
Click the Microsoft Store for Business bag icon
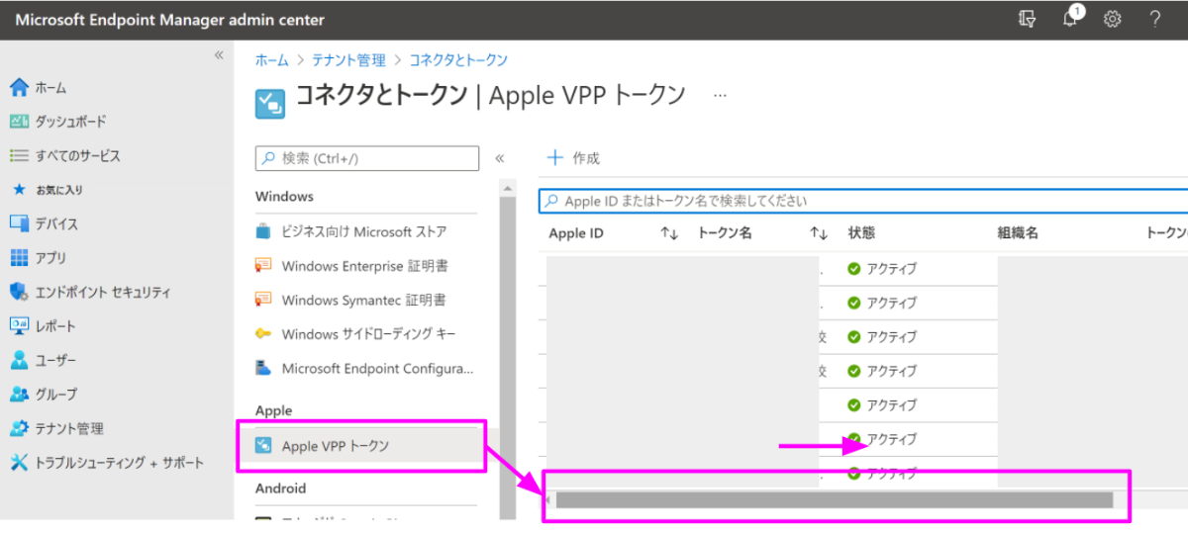263,232
